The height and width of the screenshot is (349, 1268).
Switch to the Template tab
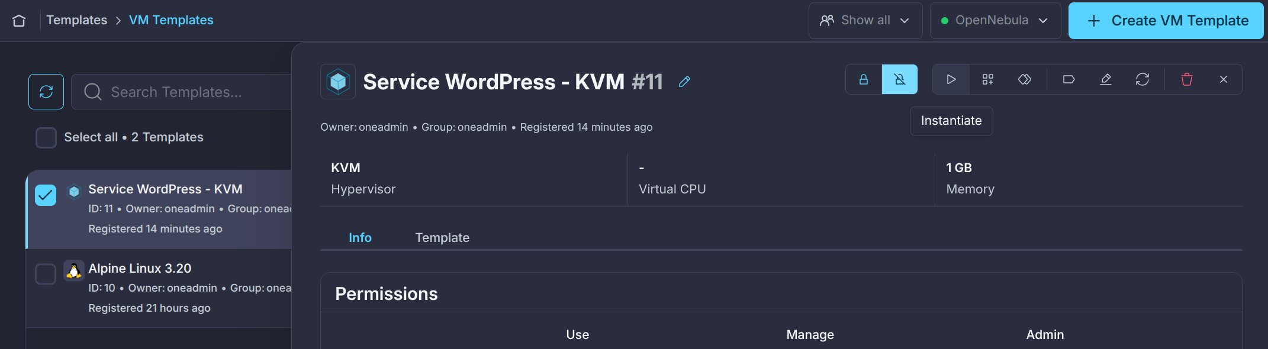coord(442,238)
